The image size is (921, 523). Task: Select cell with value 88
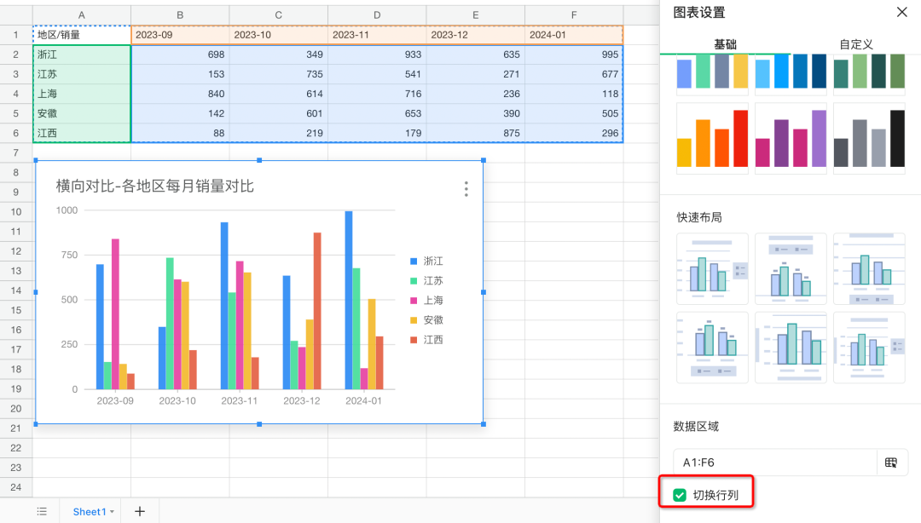coord(180,133)
